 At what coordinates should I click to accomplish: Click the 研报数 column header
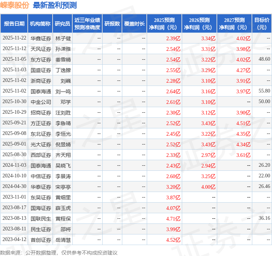click(112, 24)
